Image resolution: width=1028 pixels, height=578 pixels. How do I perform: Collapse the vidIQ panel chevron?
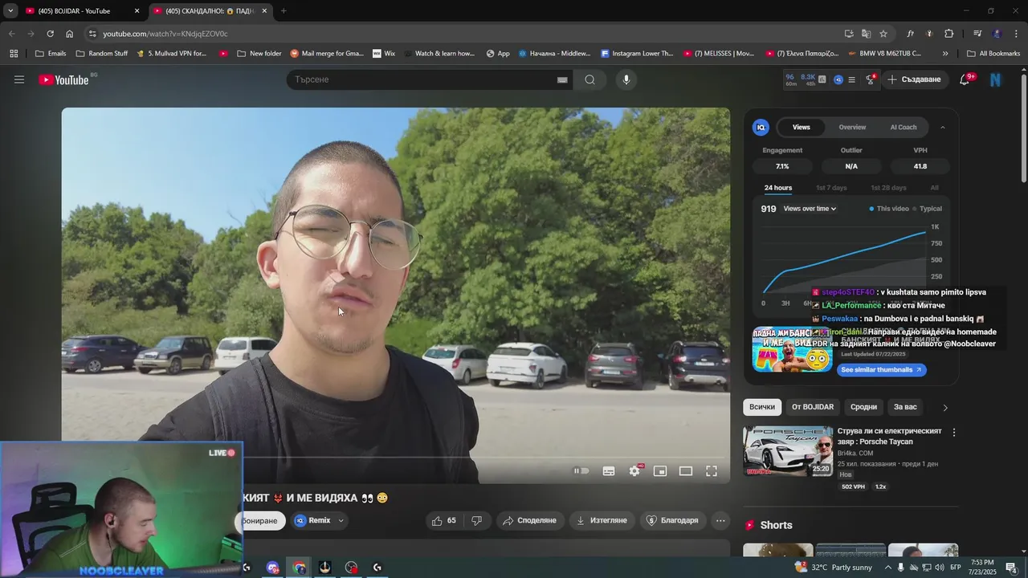tap(943, 127)
